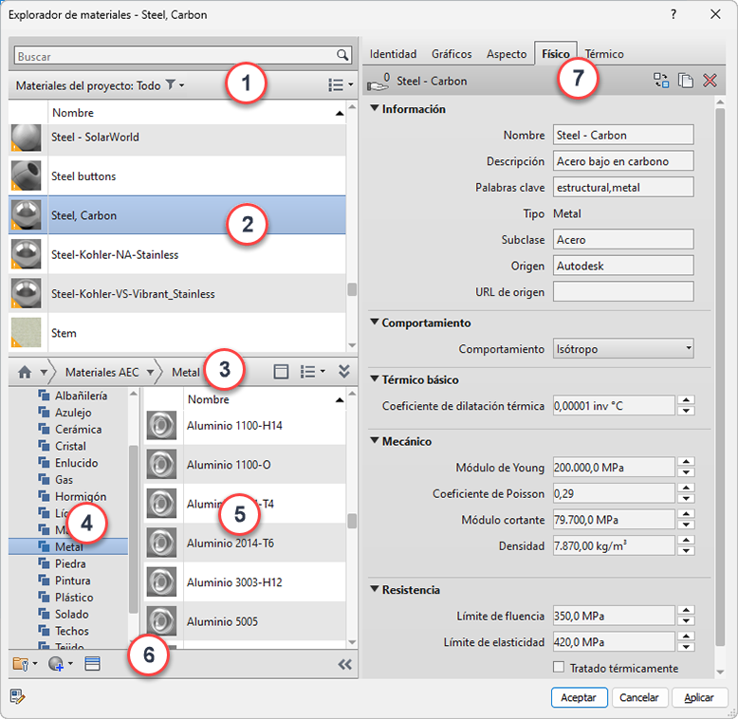Increase Módulo de Young value
The width and height of the screenshot is (738, 719).
point(686,462)
